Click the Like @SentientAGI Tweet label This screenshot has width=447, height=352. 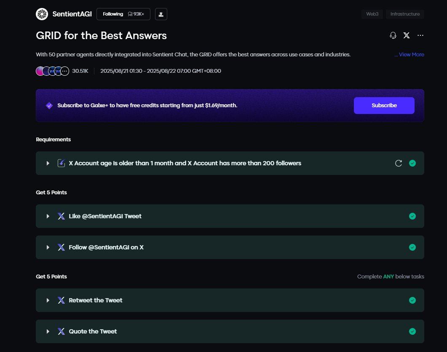pos(105,216)
